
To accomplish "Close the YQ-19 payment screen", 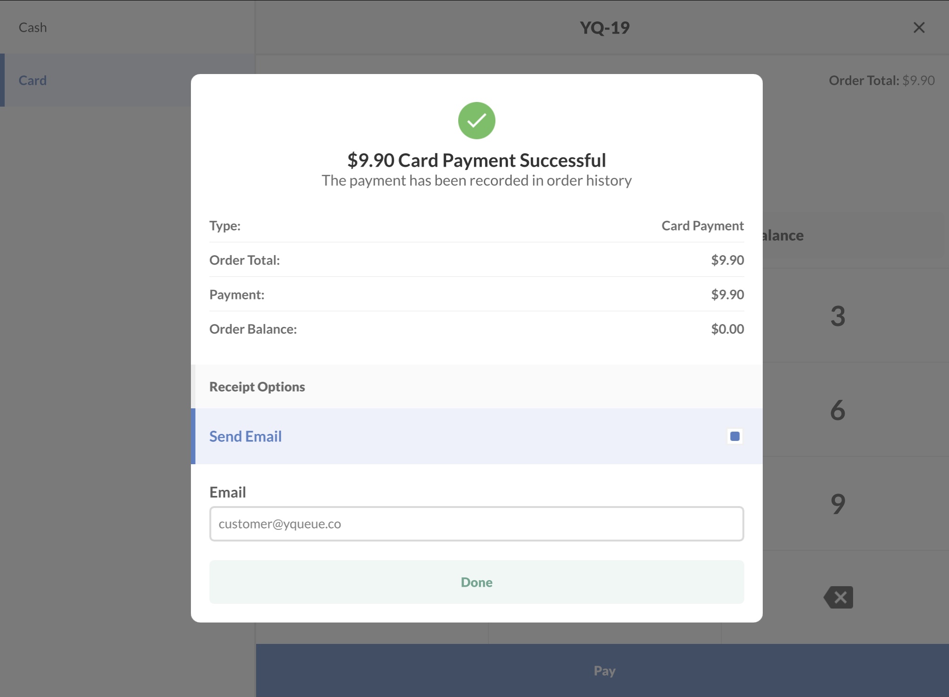I will tap(919, 27).
